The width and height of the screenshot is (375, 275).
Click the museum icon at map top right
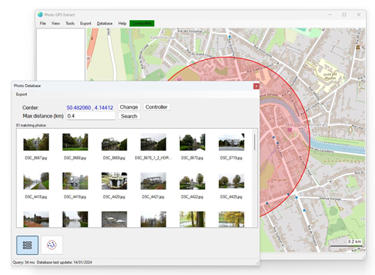[358, 47]
